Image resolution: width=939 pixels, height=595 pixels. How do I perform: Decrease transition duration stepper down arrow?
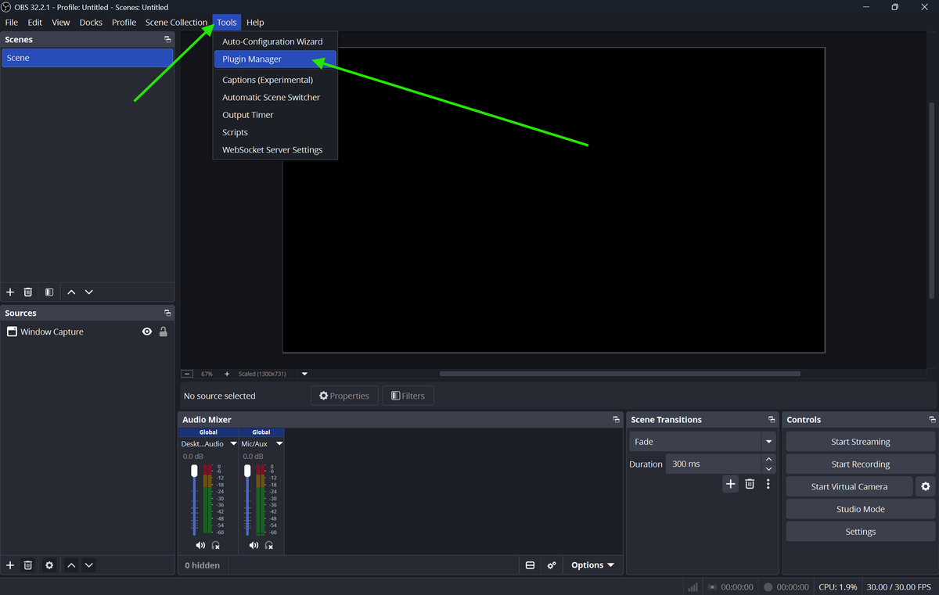click(x=768, y=469)
